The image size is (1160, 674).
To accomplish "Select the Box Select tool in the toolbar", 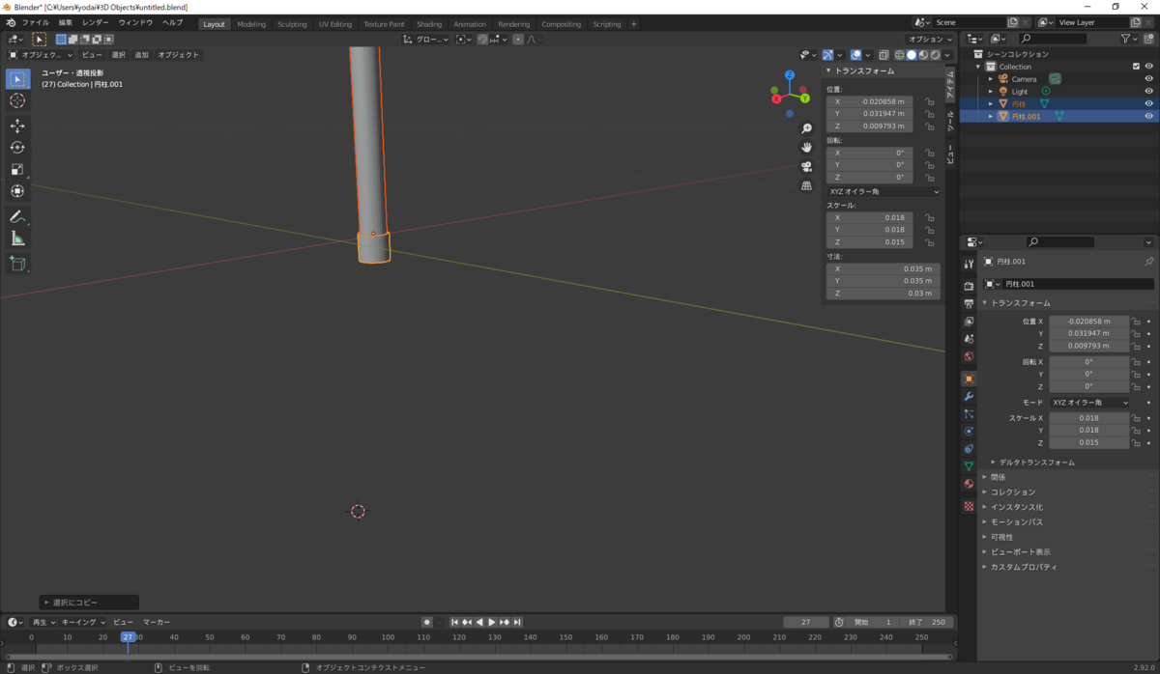I will pyautogui.click(x=17, y=79).
